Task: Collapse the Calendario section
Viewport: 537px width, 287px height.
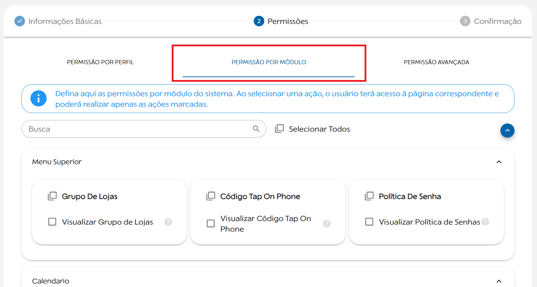Action: pos(499,281)
